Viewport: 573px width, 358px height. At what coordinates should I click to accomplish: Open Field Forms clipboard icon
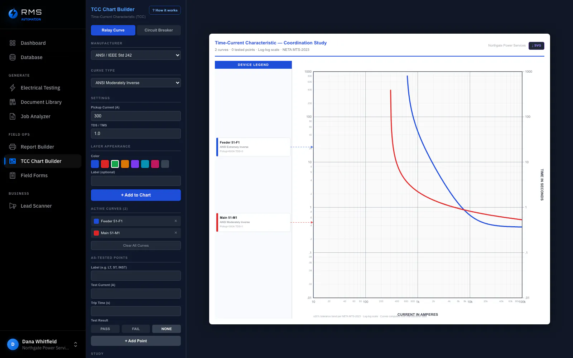13,175
